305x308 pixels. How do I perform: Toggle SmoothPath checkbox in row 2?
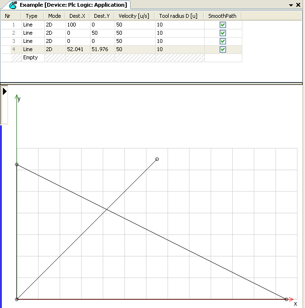coord(223,33)
